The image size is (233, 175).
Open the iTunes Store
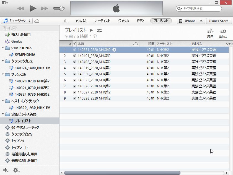coord(219,21)
